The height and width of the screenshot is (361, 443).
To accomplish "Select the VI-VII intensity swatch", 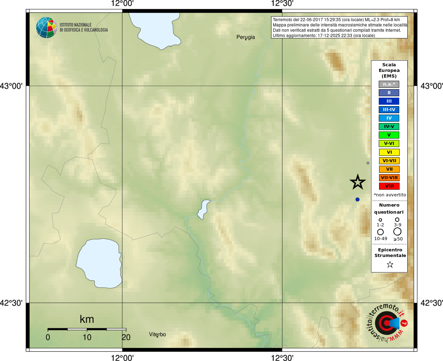I will 389,161.
